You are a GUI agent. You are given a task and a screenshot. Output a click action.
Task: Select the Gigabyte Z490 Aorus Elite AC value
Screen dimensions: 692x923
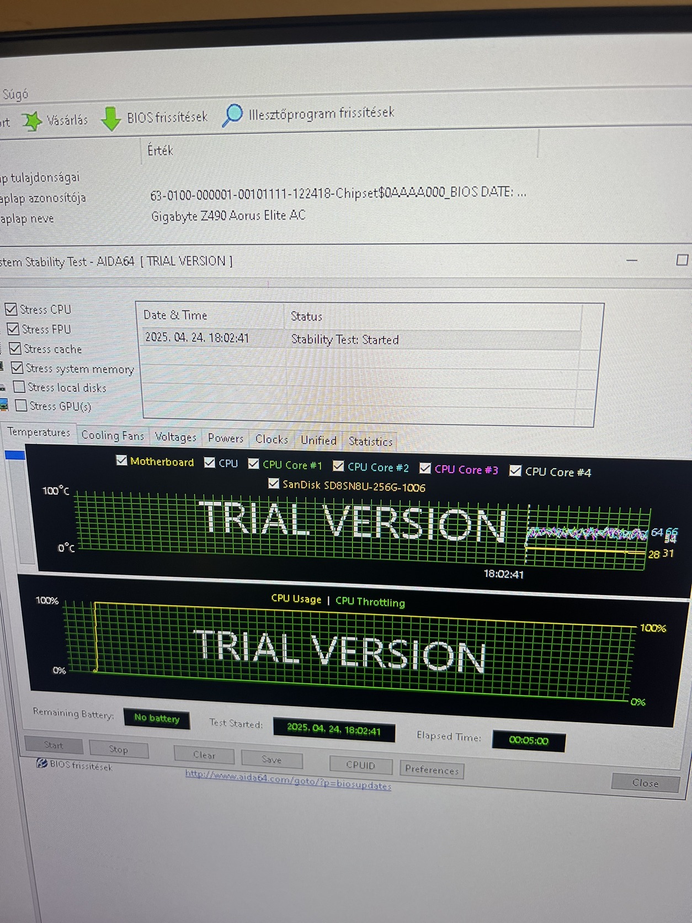click(x=228, y=215)
